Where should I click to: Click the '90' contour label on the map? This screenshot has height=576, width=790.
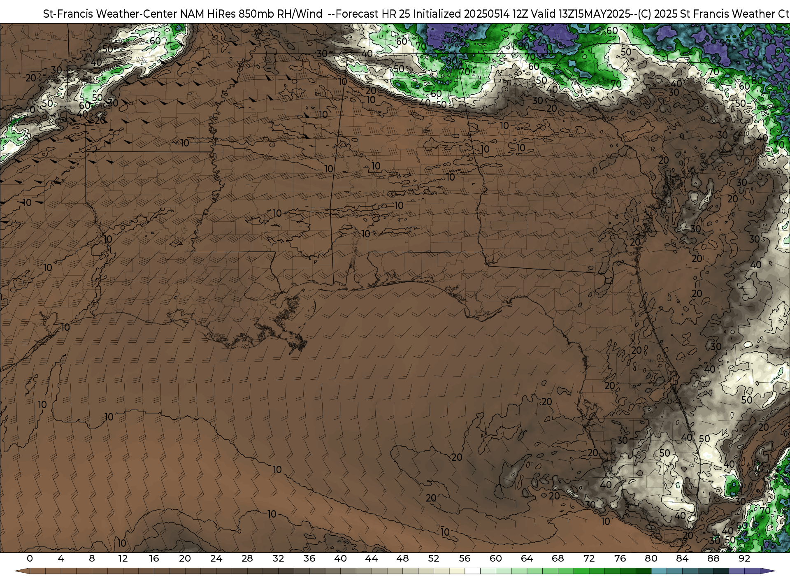tap(725, 43)
